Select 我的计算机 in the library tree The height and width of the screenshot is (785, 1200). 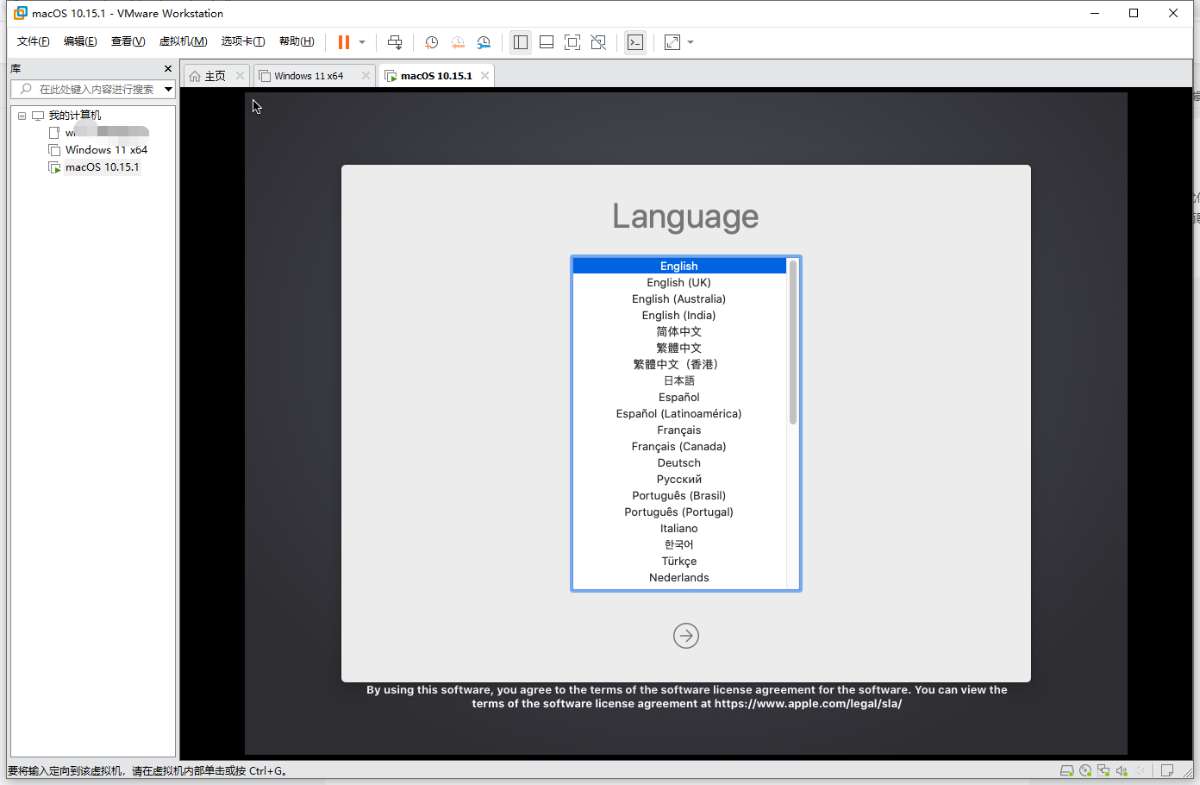(x=74, y=116)
